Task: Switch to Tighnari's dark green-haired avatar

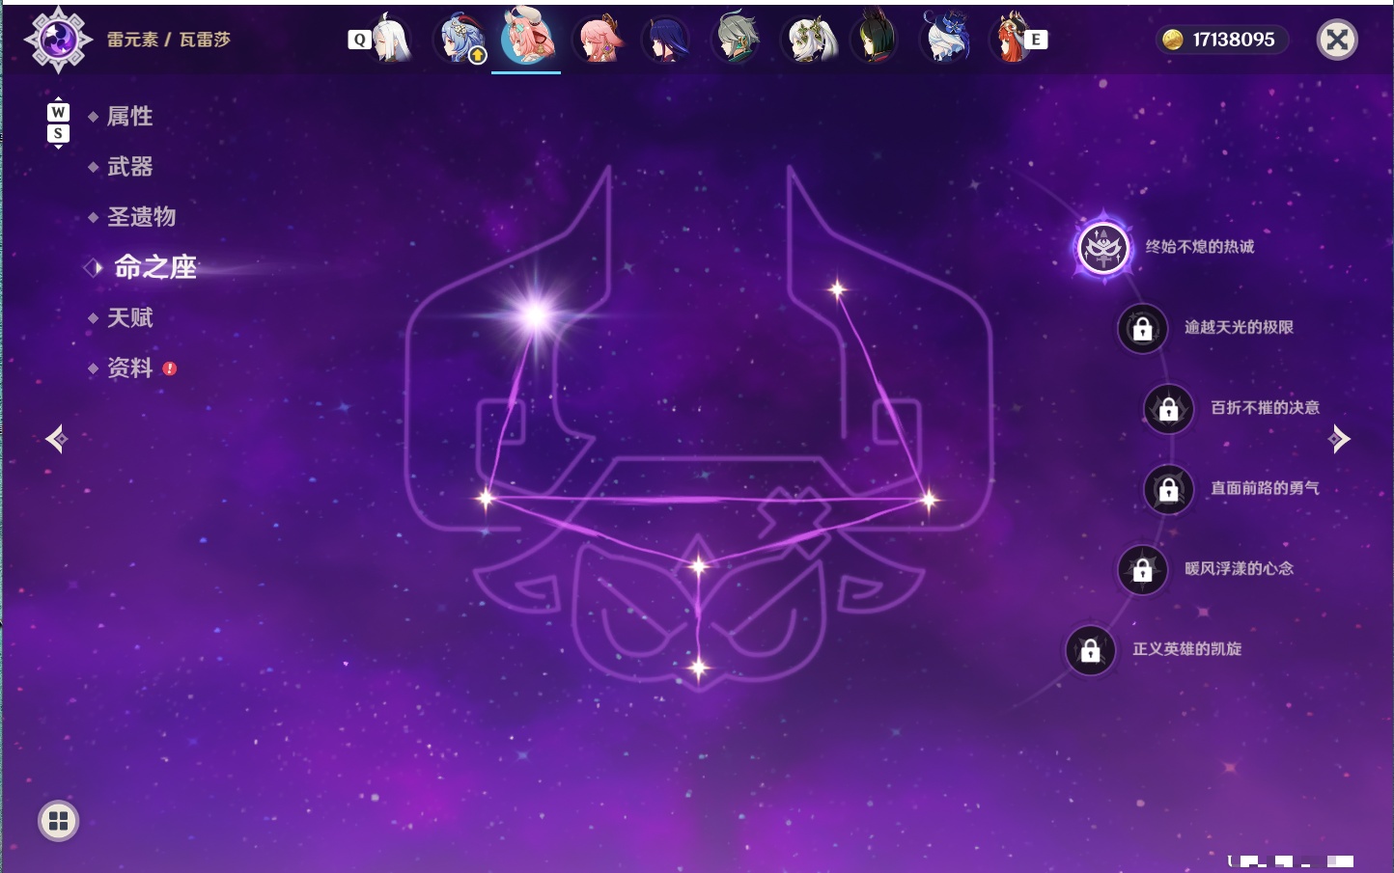Action: point(875,38)
